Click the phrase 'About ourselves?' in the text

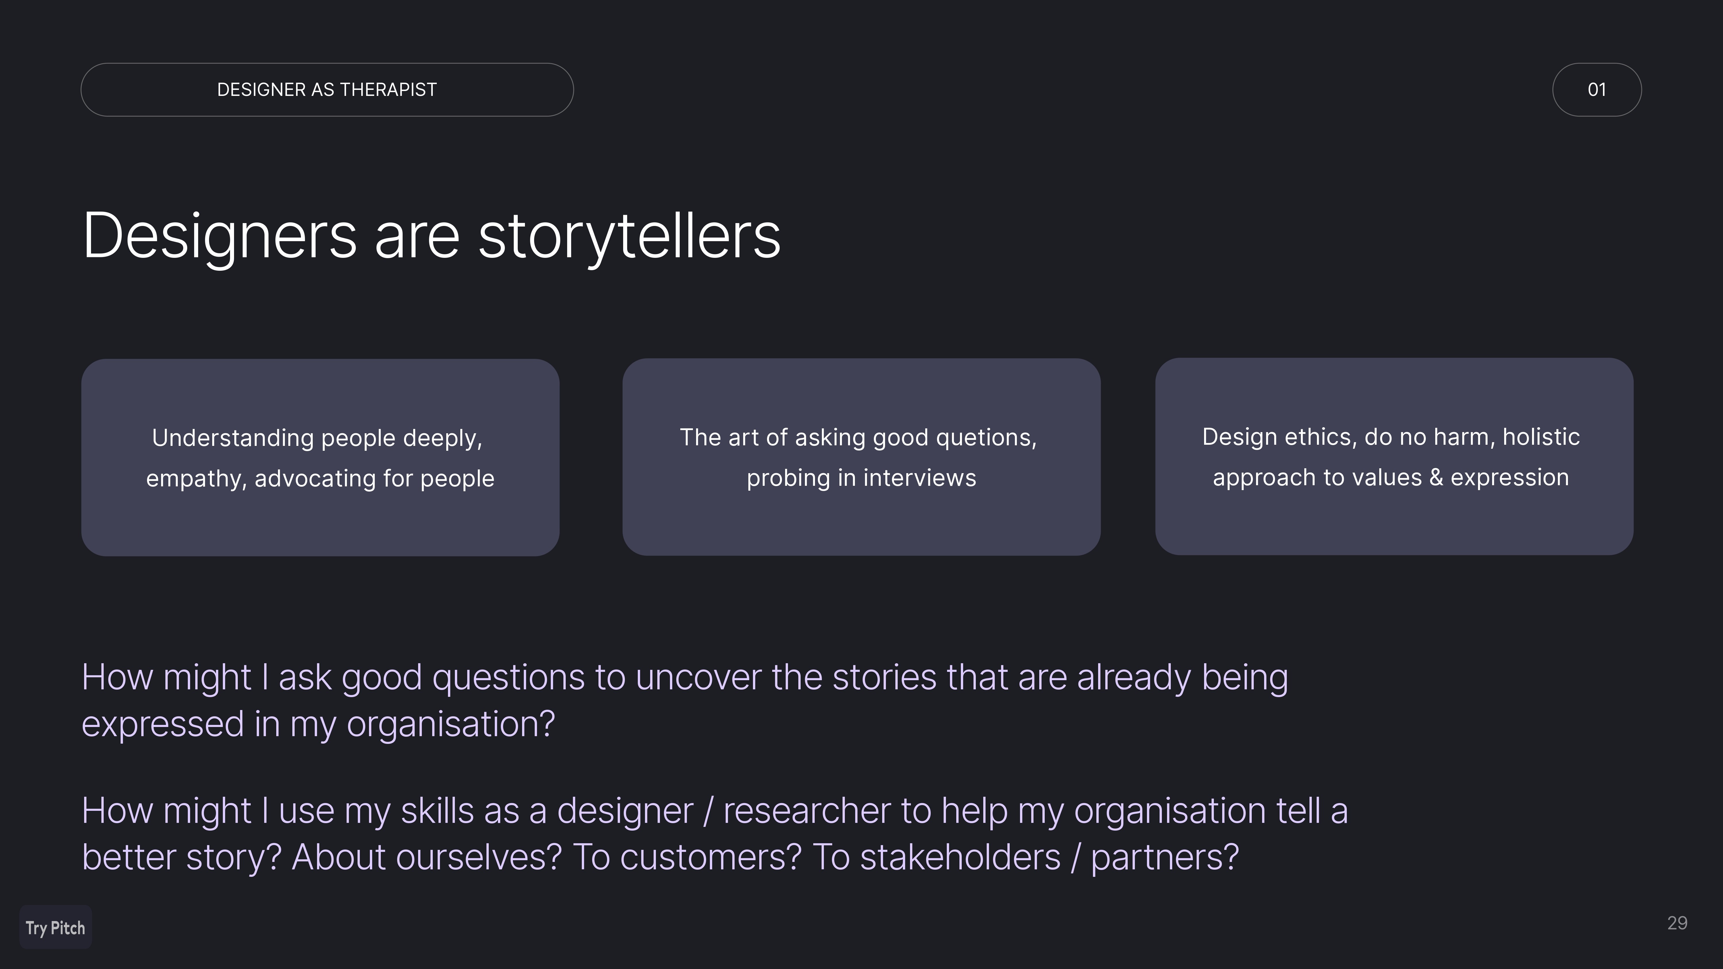426,858
